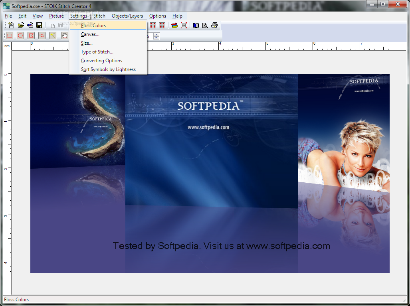
Task: Select the freehand lasso selection tool
Action: tap(42, 36)
